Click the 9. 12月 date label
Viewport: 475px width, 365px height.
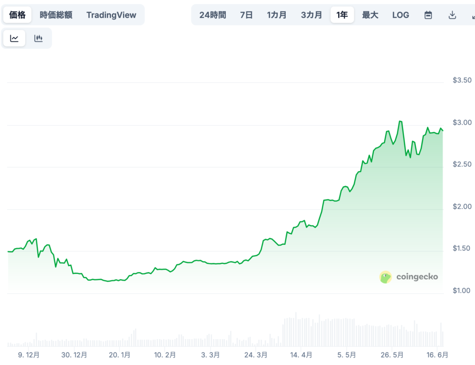(29, 355)
